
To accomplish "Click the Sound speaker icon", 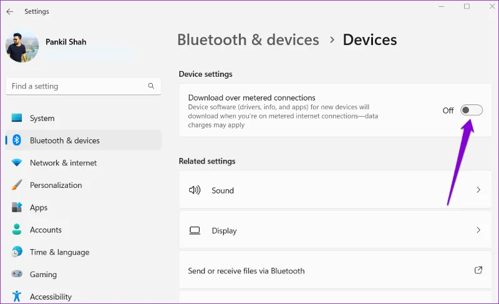I will click(x=195, y=190).
